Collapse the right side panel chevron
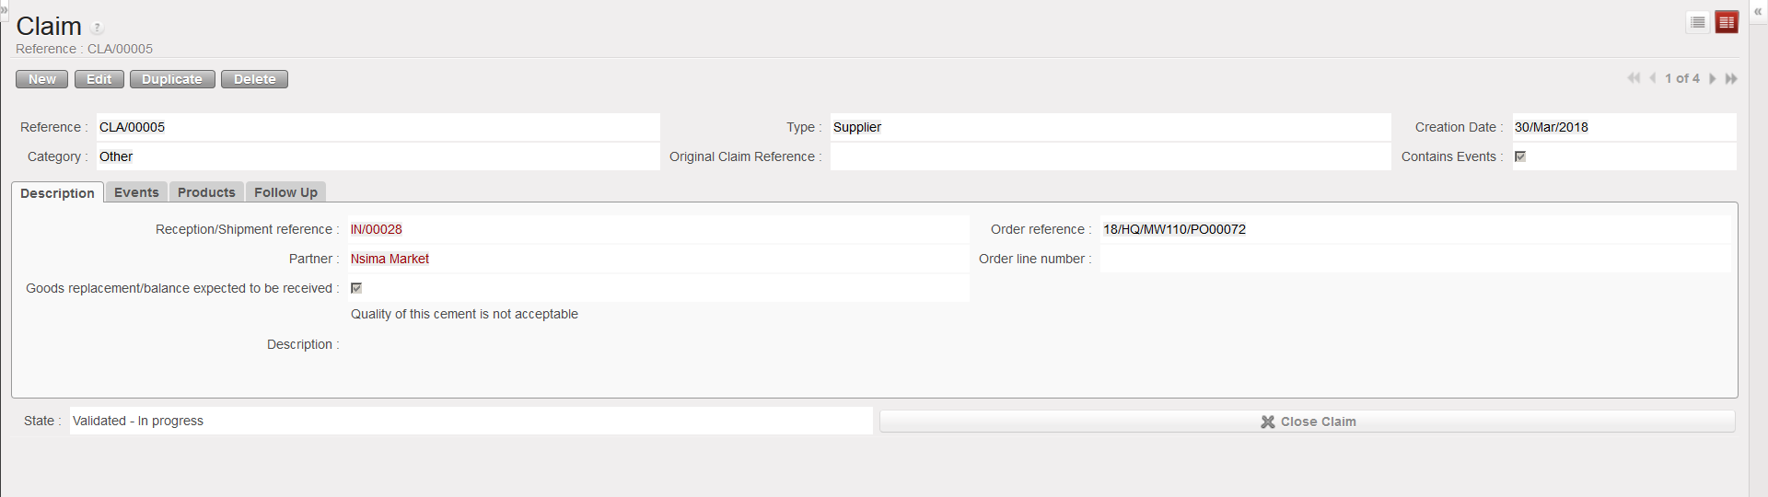Image resolution: width=1768 pixels, height=497 pixels. [1758, 11]
